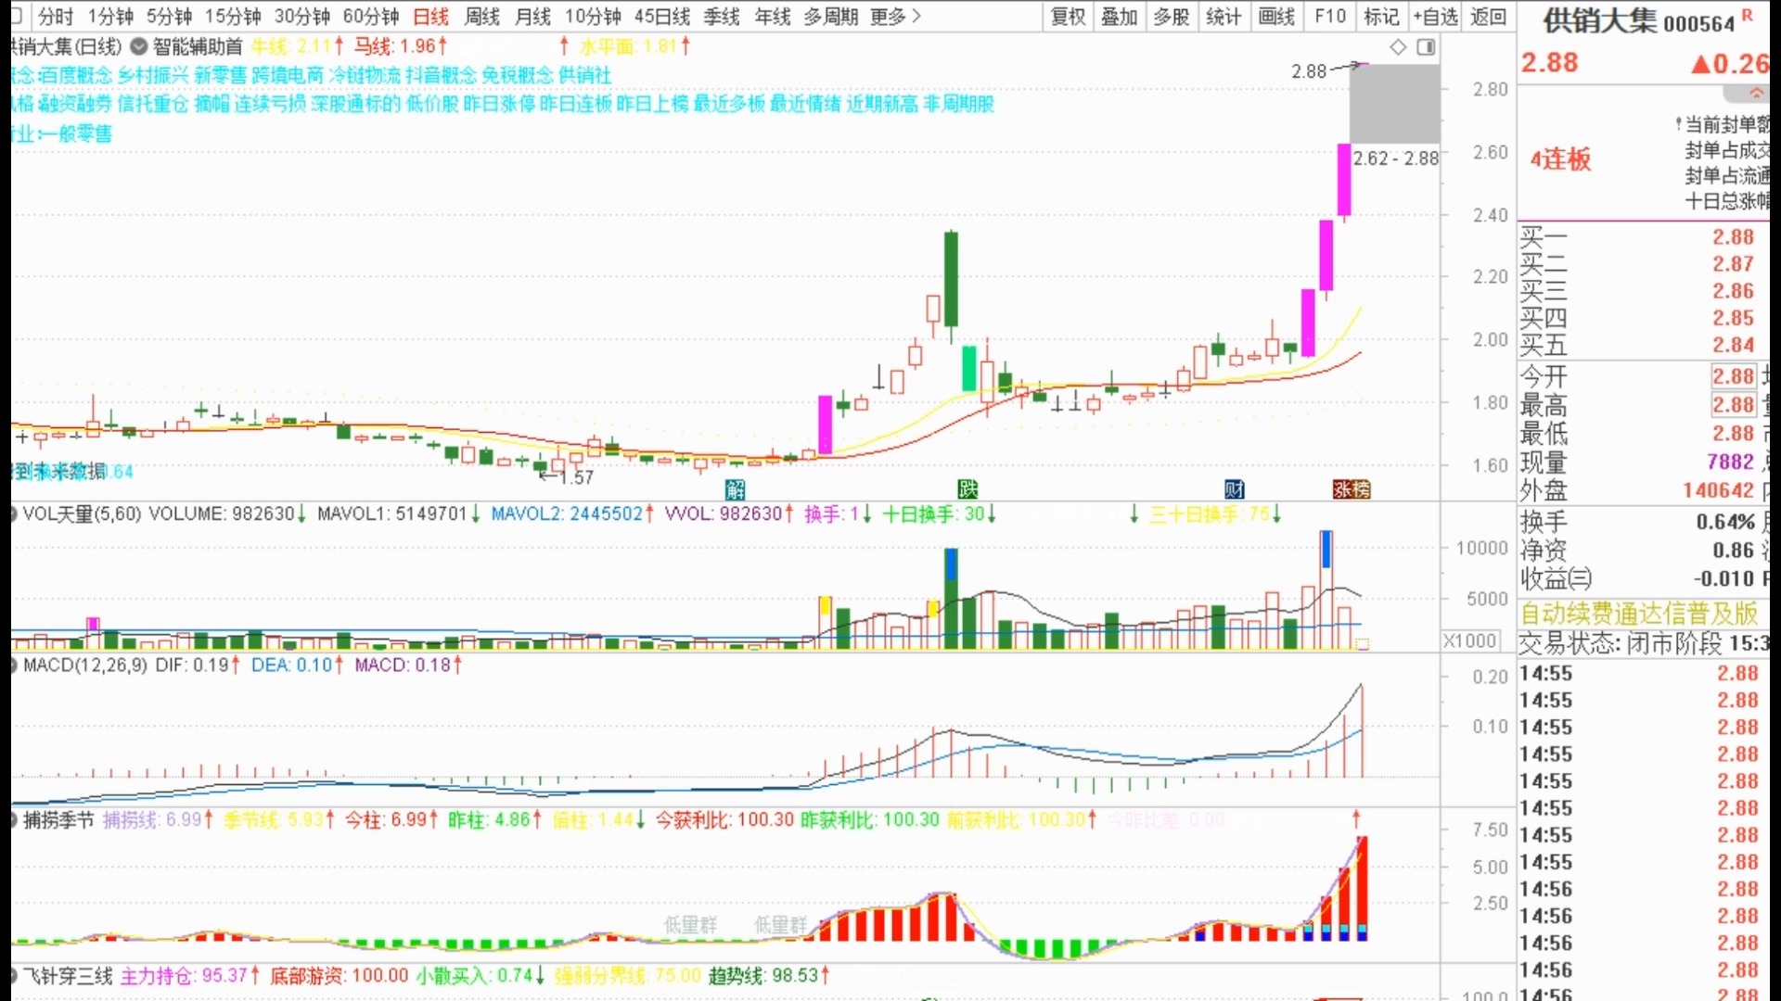Switch to 季线 quarterly chart
Image resolution: width=1781 pixels, height=1001 pixels.
click(x=722, y=17)
